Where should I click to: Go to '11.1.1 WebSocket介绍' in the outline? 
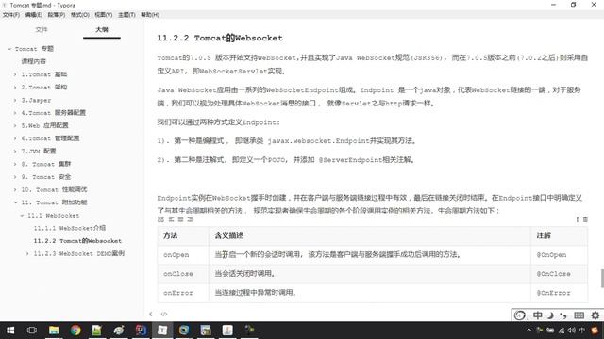pos(69,228)
